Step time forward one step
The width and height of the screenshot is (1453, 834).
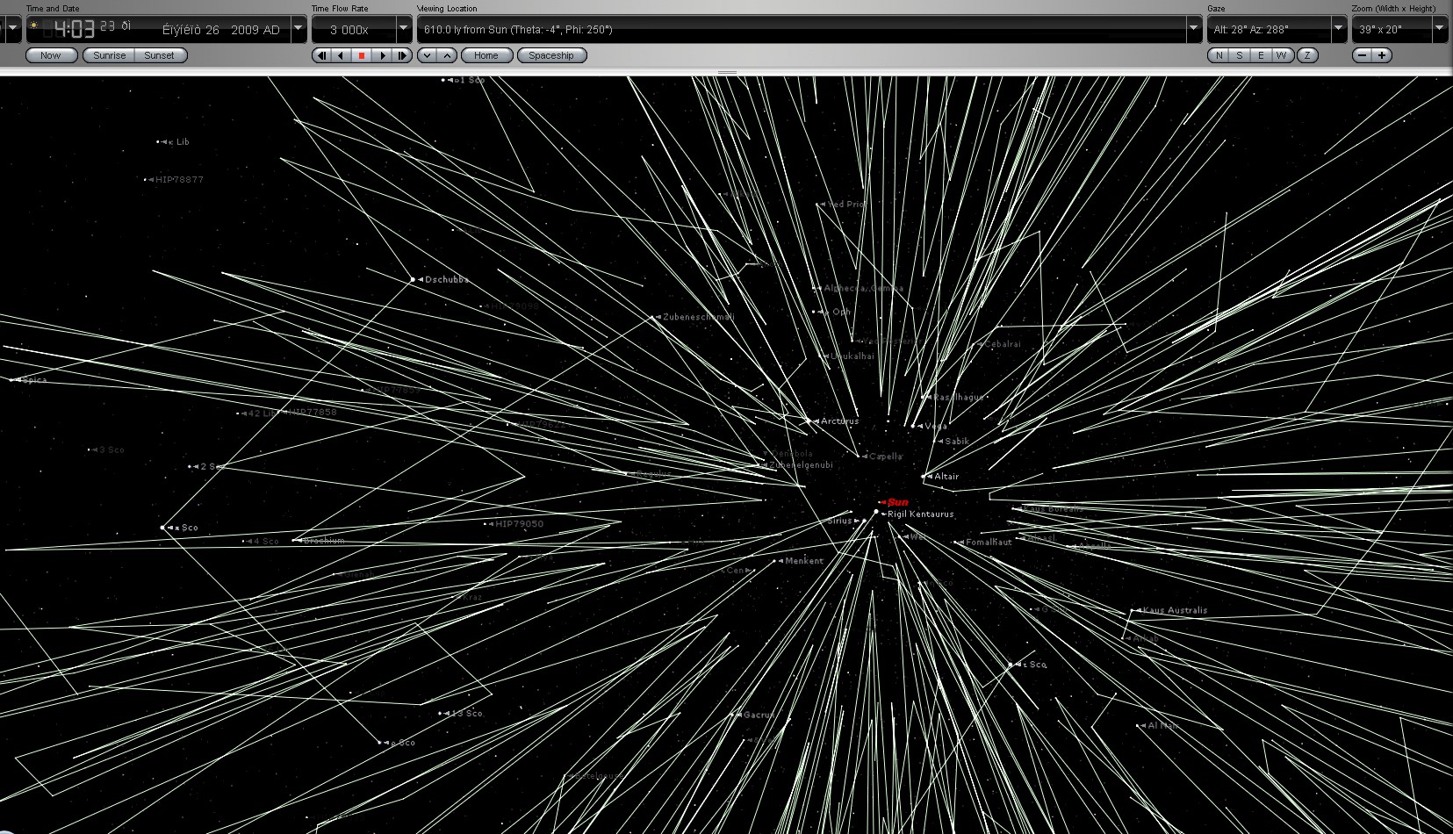[x=402, y=55]
